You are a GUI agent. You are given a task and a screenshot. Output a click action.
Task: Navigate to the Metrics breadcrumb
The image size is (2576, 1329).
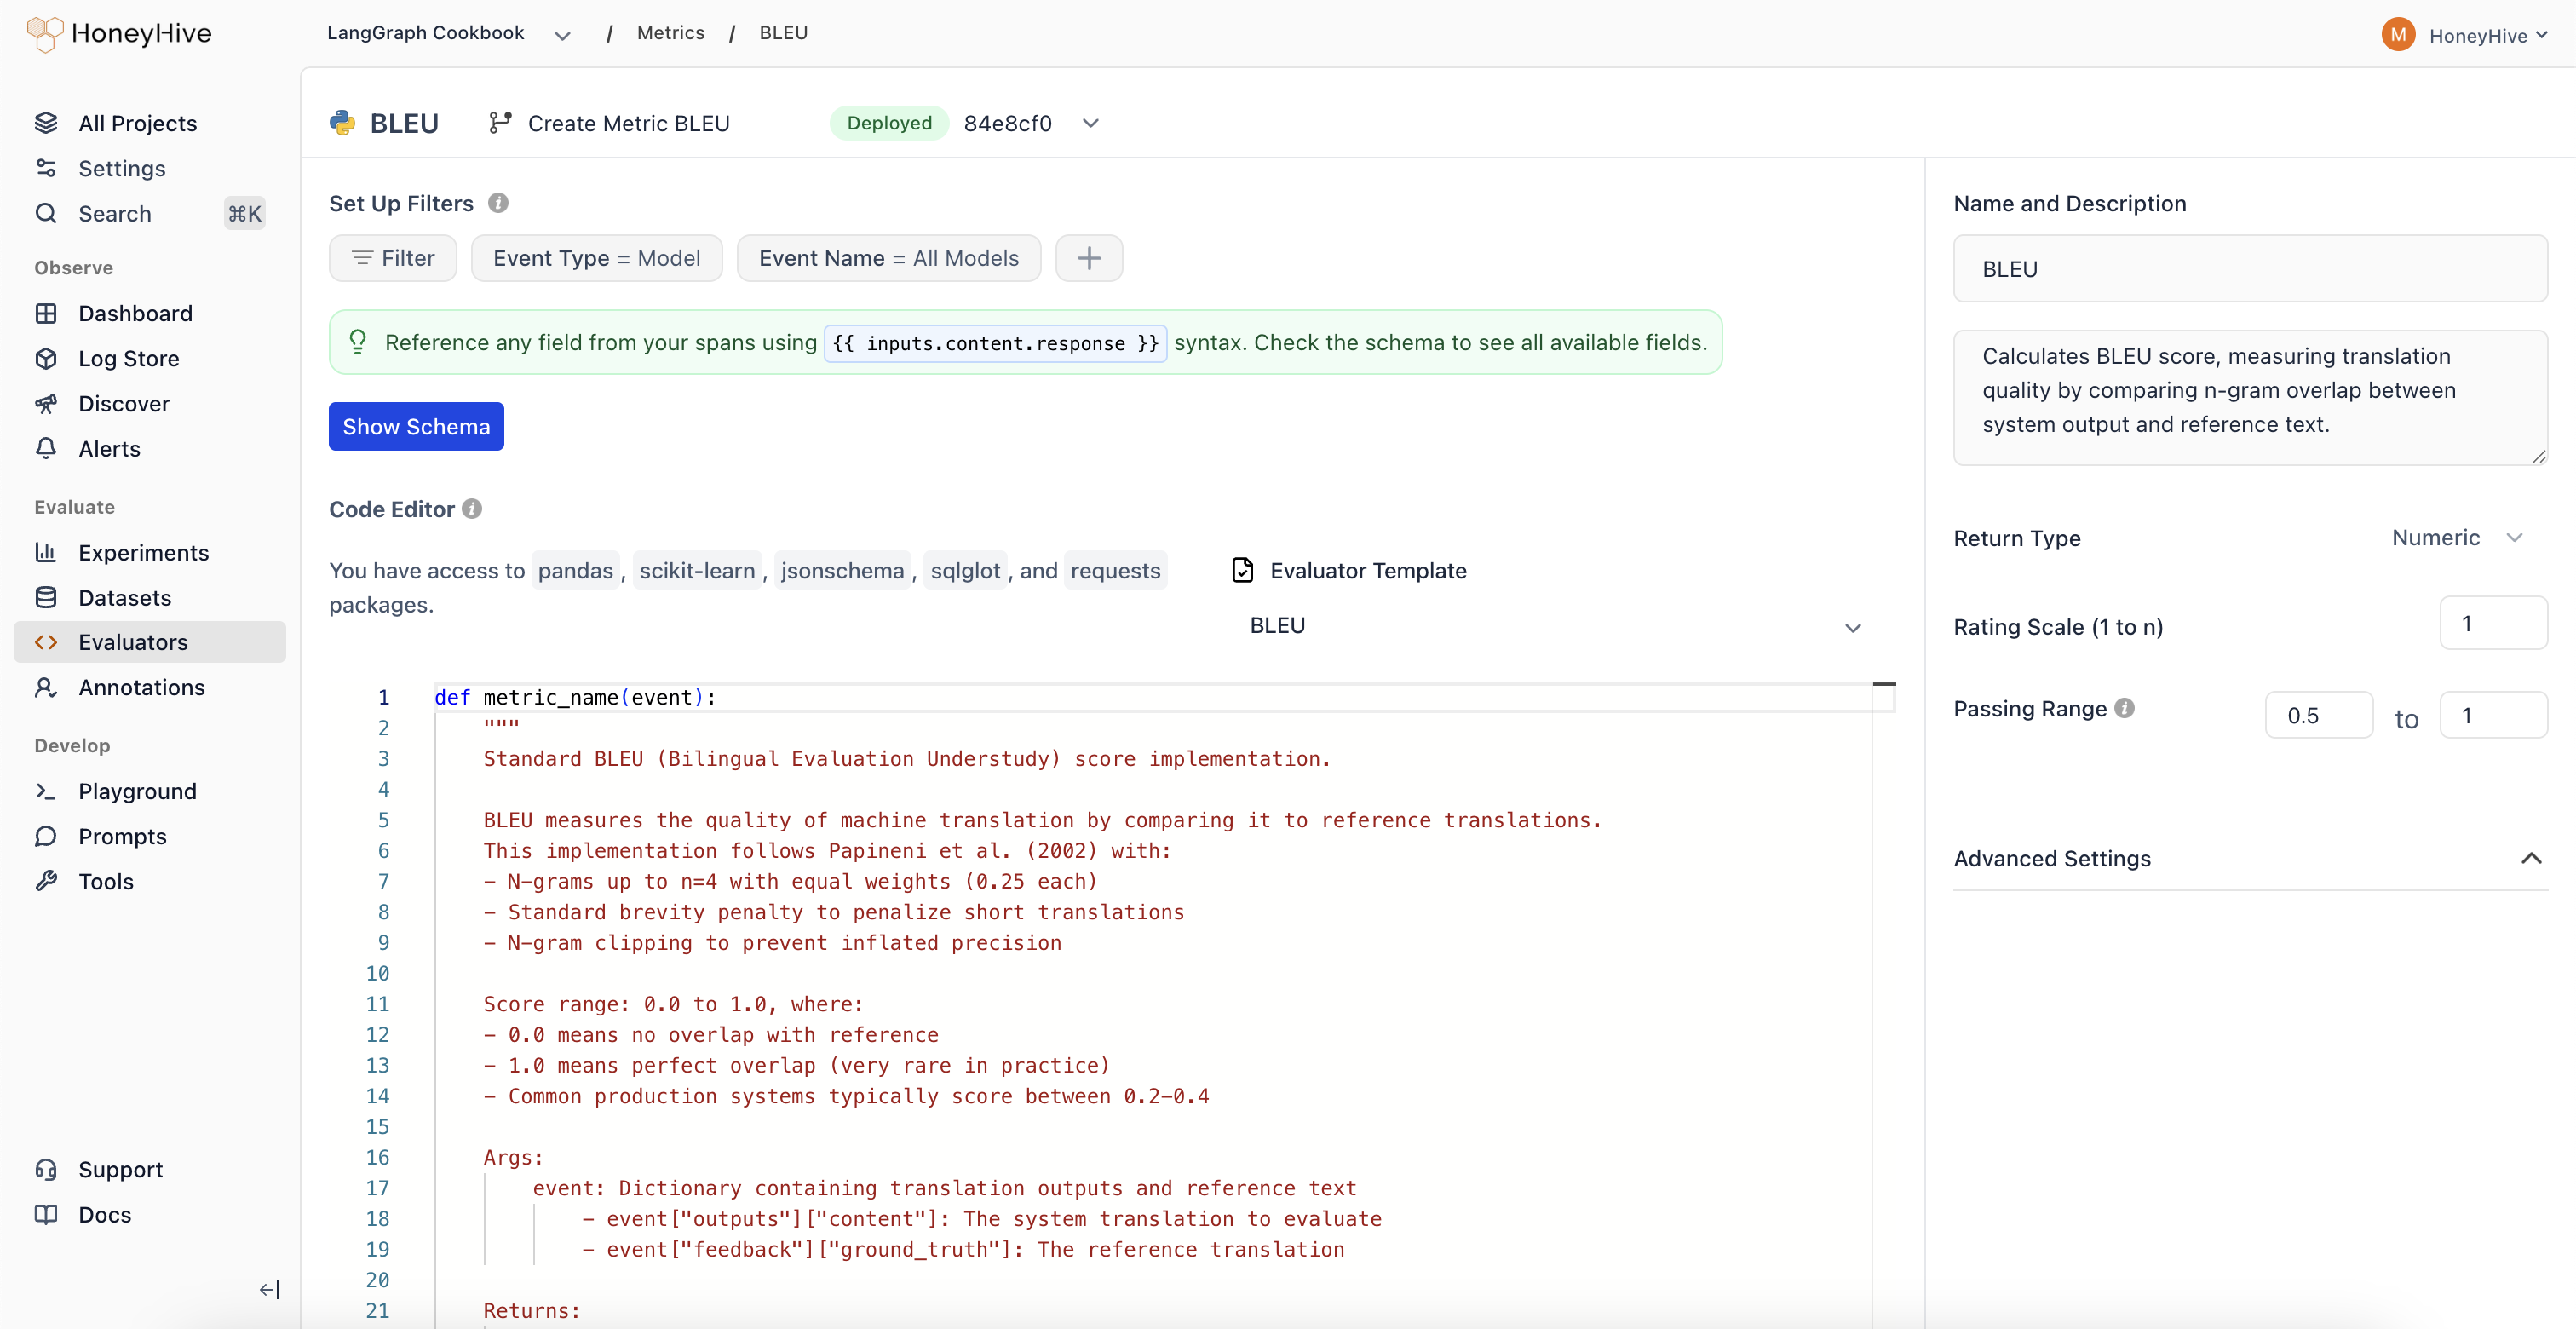coord(670,32)
